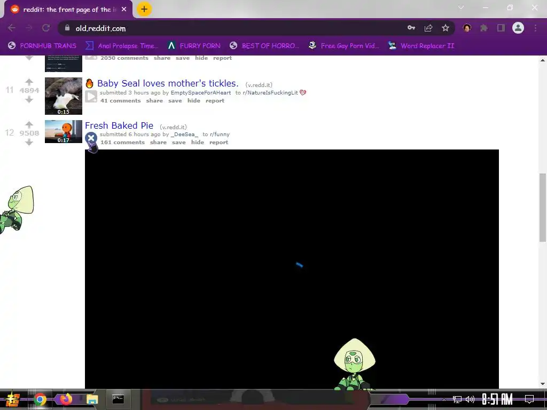Click scrollbar up arrow
This screenshot has height=410, width=547.
pos(543,60)
